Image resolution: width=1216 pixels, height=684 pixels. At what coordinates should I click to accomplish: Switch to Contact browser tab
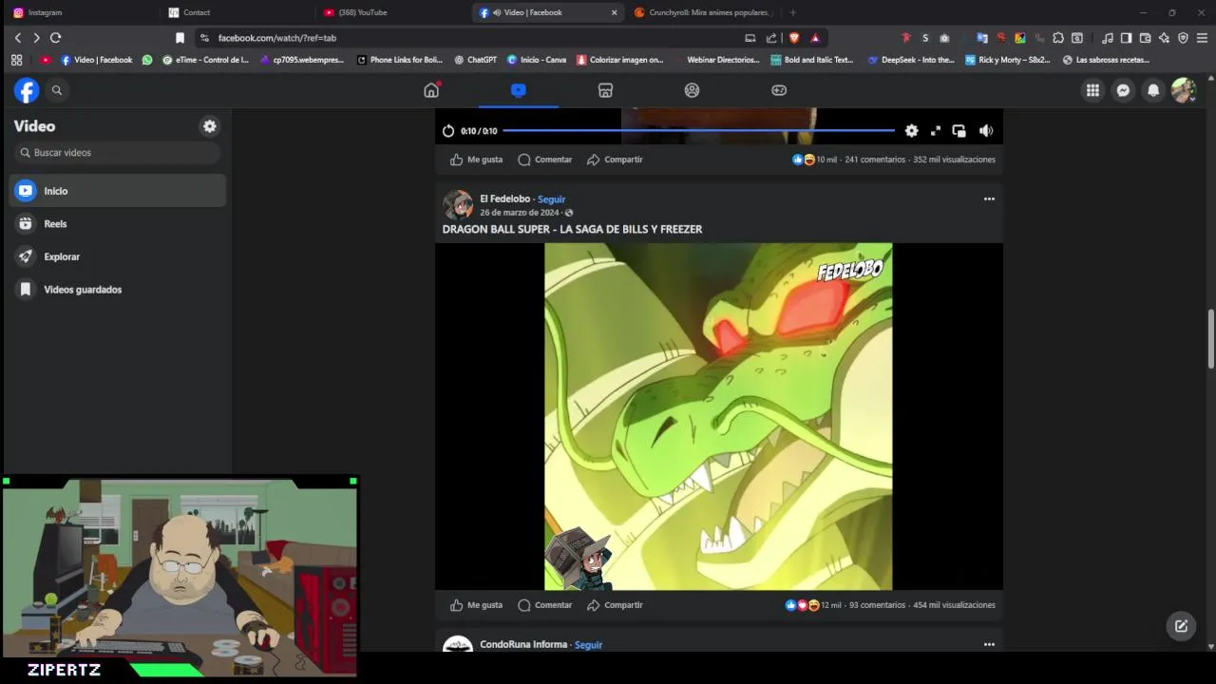(x=236, y=12)
